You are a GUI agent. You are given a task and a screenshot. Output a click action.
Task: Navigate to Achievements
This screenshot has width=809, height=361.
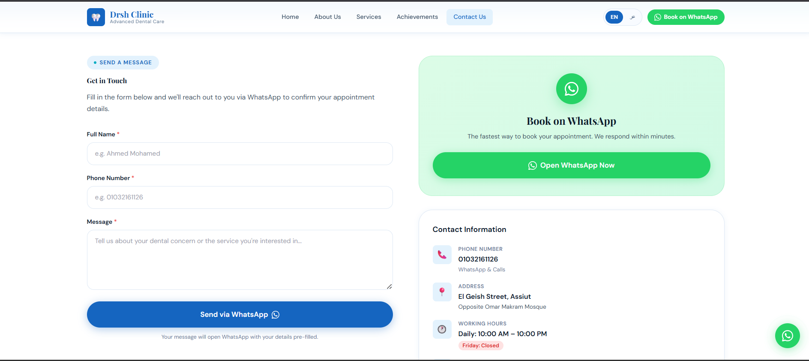click(417, 17)
